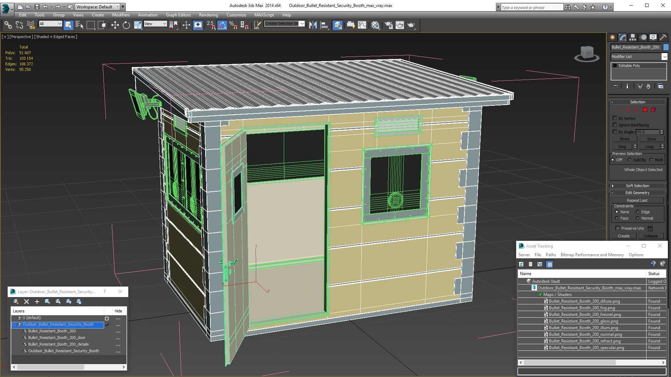Open the Rendering menu
The width and height of the screenshot is (671, 377).
point(208,15)
